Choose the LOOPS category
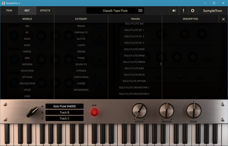Viewport: 228px width, 146px height. 81,45
